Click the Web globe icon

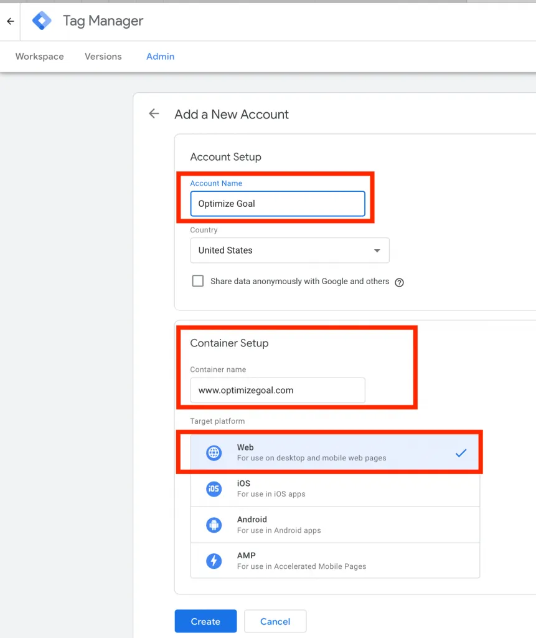click(214, 452)
